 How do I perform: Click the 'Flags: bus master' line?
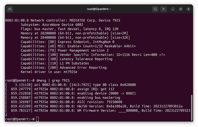tap(69, 29)
